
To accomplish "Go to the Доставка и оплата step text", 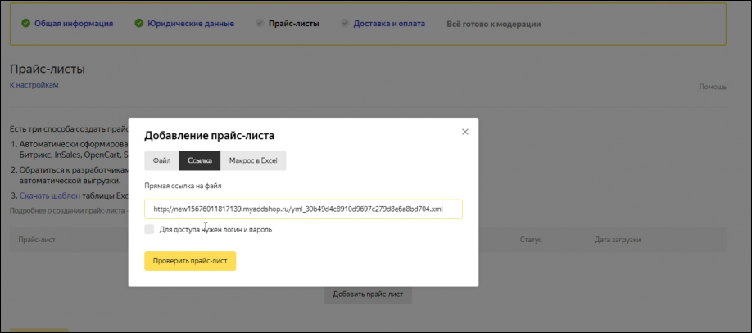I will click(x=389, y=24).
